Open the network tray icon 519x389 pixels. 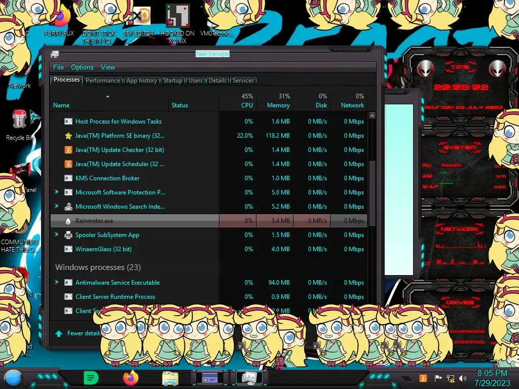click(451, 378)
